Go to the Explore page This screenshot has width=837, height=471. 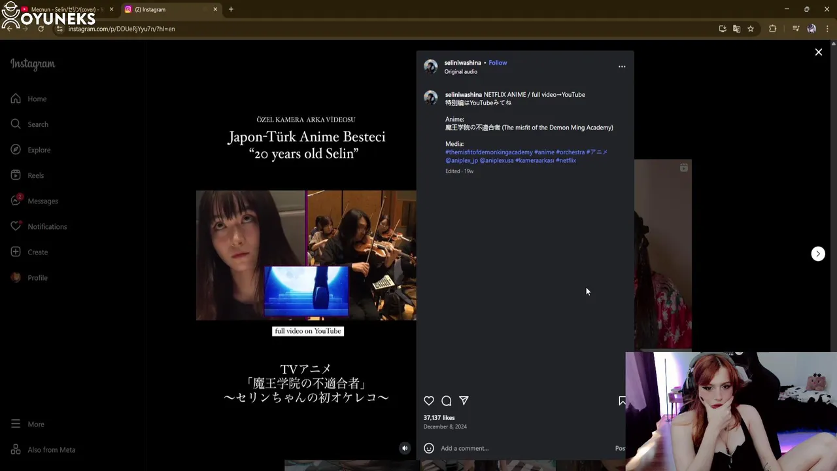click(x=31, y=150)
